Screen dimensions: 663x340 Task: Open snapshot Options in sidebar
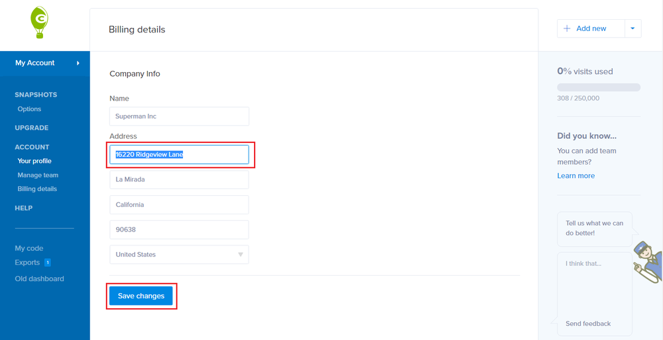click(29, 109)
